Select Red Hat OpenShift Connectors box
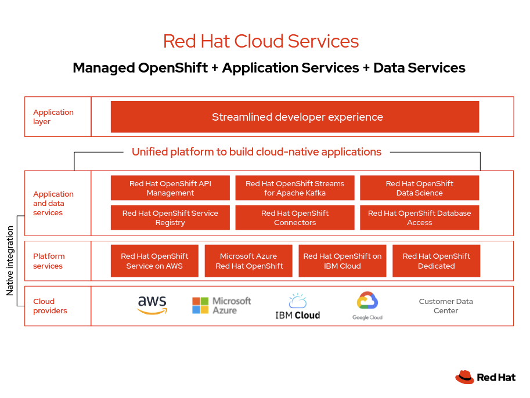The image size is (530, 398). click(295, 218)
